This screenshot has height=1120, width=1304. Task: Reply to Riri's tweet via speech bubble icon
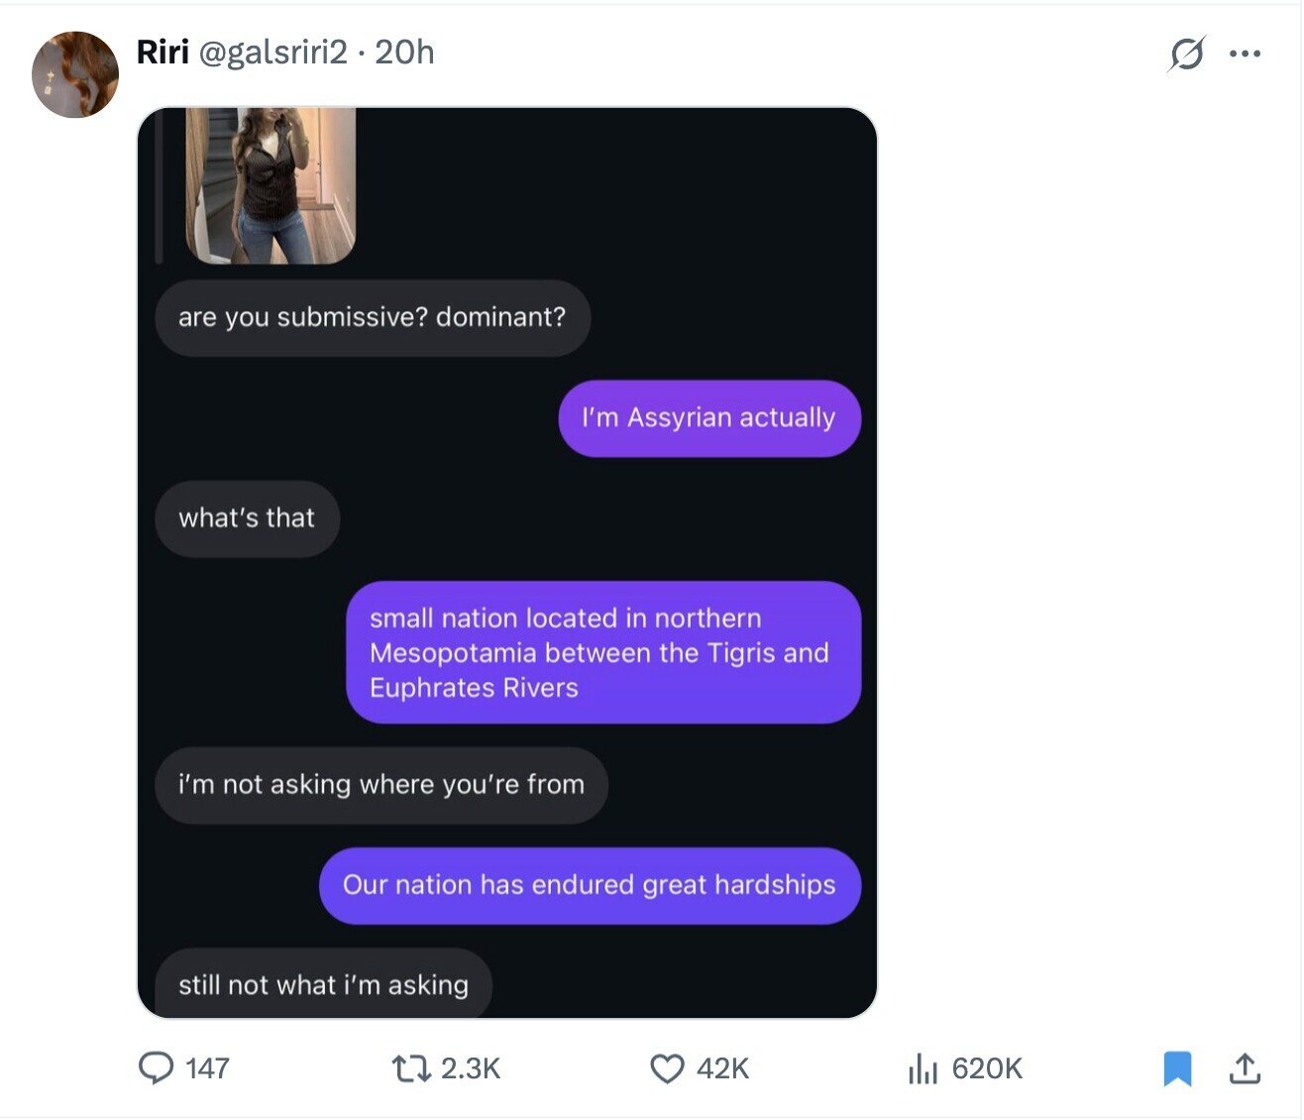157,1067
